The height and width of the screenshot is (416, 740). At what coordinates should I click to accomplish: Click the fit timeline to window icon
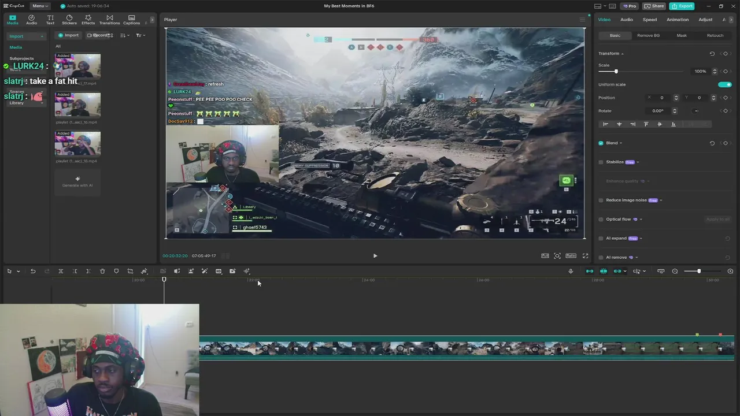661,271
